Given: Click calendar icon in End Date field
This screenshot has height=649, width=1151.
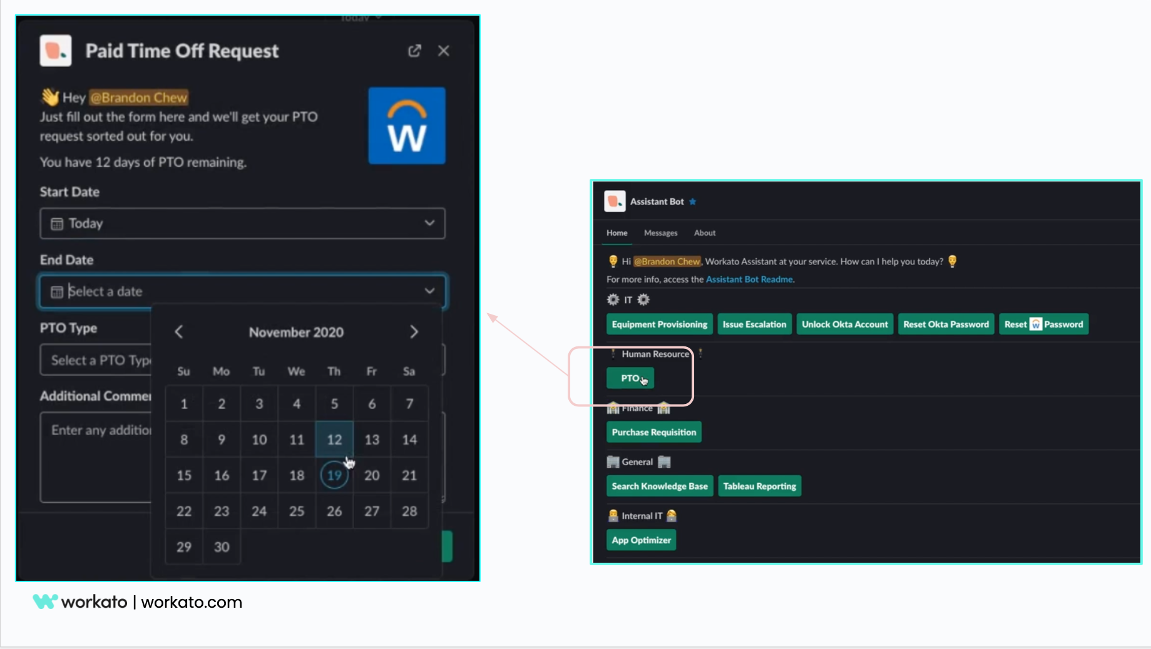Looking at the screenshot, I should coord(57,292).
